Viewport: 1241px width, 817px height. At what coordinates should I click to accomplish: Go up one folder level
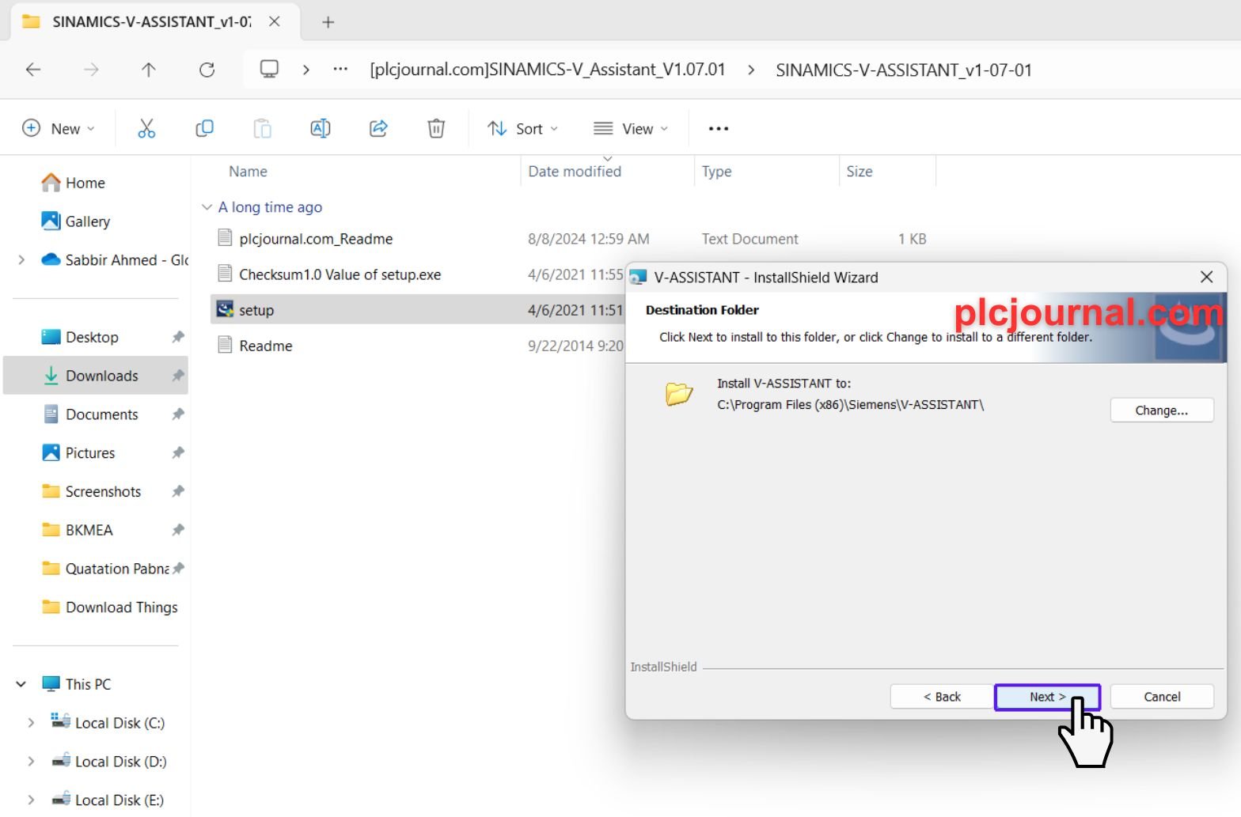coord(148,70)
